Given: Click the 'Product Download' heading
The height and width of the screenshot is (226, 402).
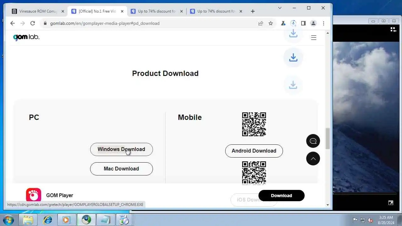Looking at the screenshot, I should (165, 73).
